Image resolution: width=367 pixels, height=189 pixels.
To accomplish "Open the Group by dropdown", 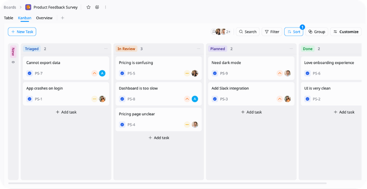I will (317, 32).
